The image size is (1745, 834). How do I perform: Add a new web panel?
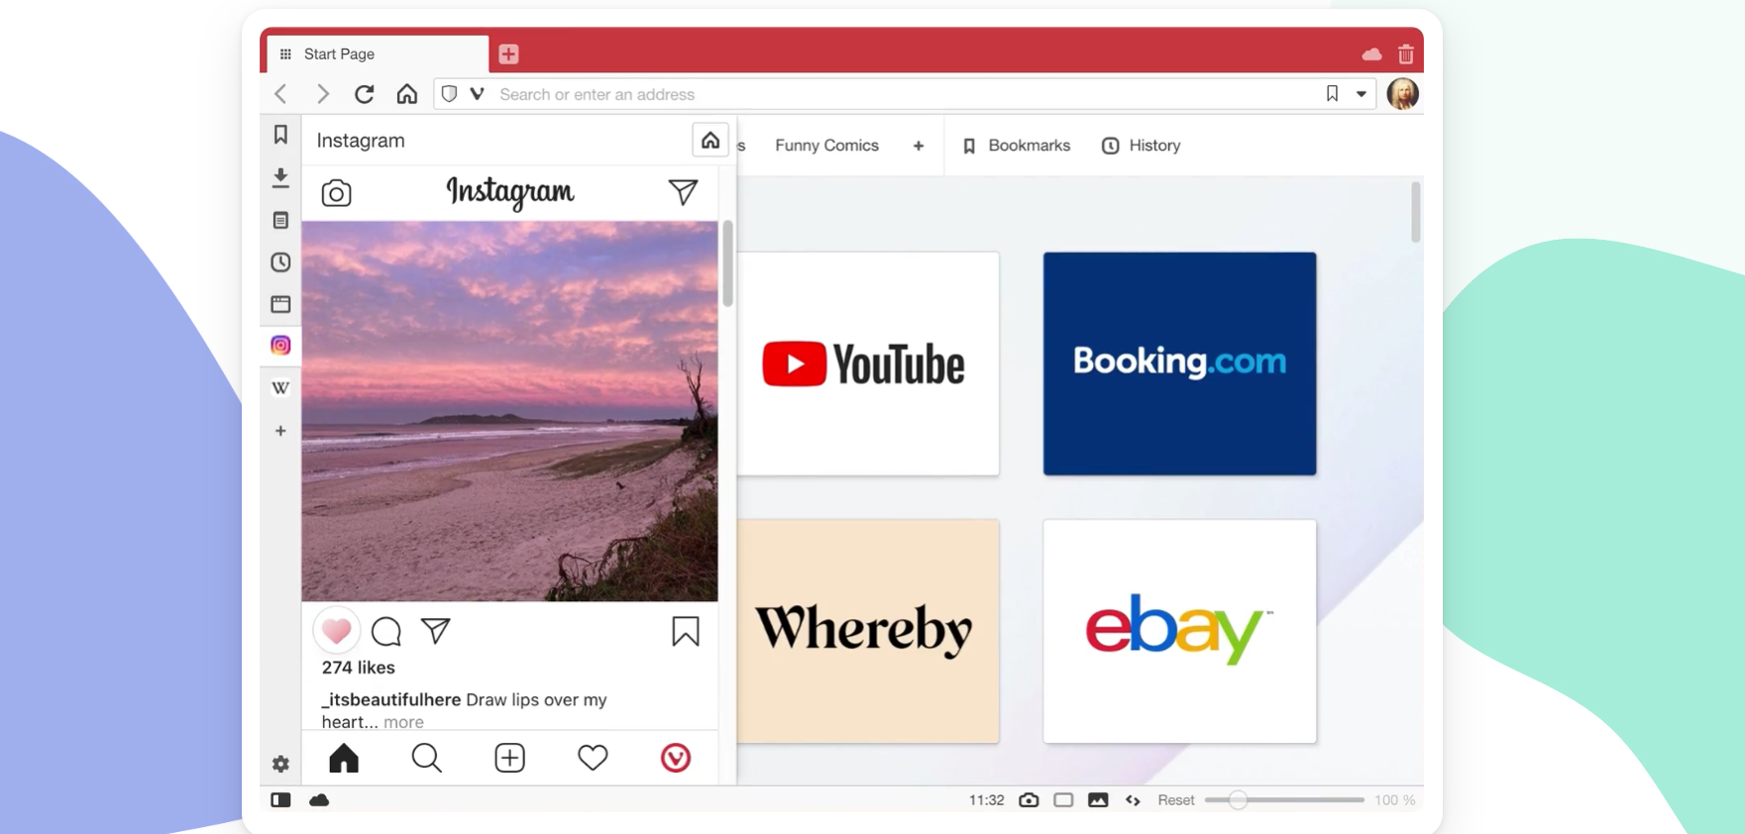pyautogui.click(x=280, y=431)
